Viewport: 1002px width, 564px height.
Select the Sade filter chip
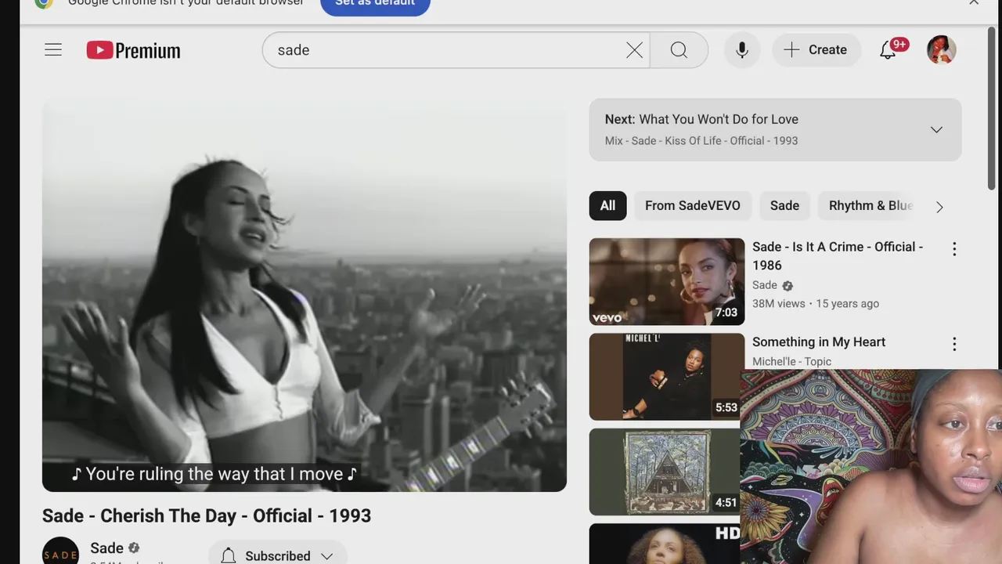pyautogui.click(x=784, y=206)
